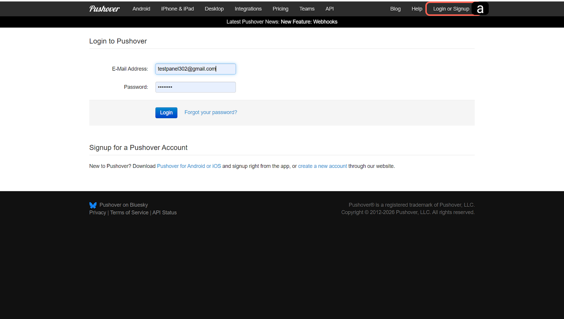
Task: View the Pricing page
Action: pos(280,9)
